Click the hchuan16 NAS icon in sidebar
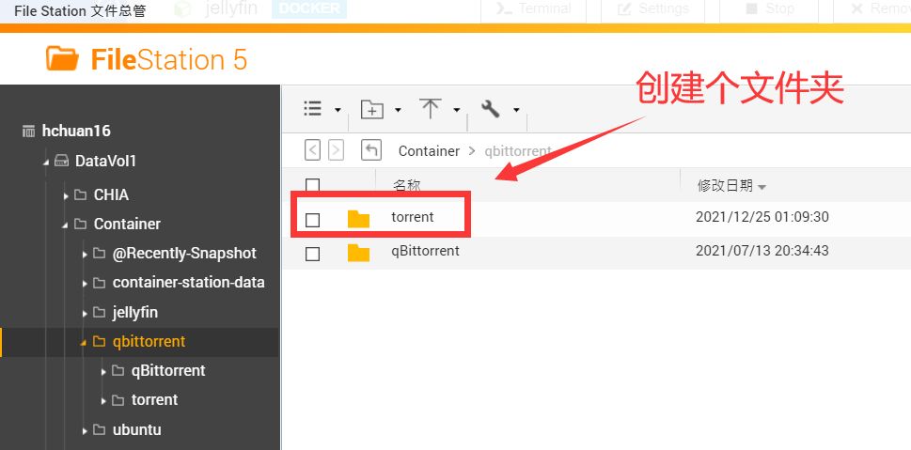The height and width of the screenshot is (450, 911). coord(28,132)
